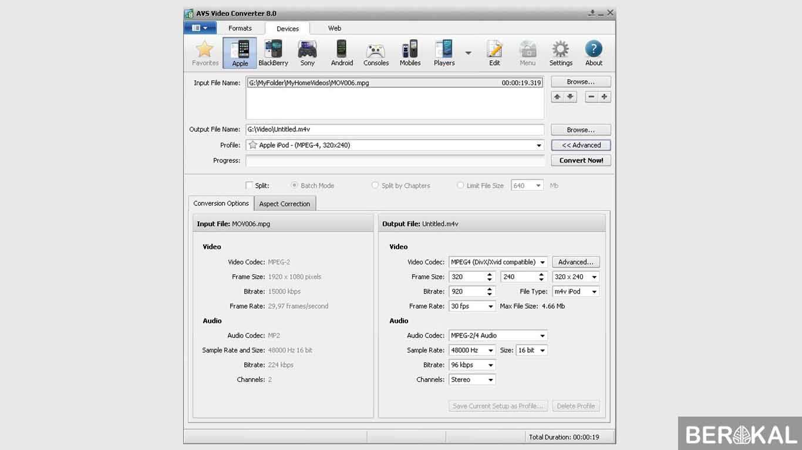Open the Conversion Options tab
Image resolution: width=802 pixels, height=450 pixels.
(x=221, y=203)
